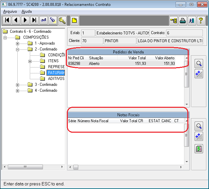The image size is (209, 189).
Task: Select the CONDIÇÕI tree item
Action: pyautogui.click(x=56, y=55)
